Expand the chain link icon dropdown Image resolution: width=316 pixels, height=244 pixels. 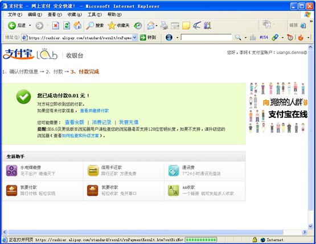[x=282, y=38]
